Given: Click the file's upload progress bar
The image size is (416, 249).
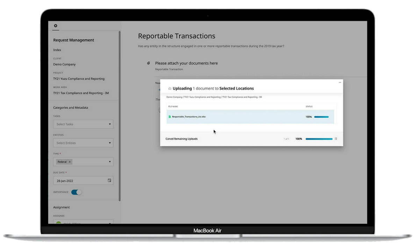Looking at the screenshot, I should 321,117.
